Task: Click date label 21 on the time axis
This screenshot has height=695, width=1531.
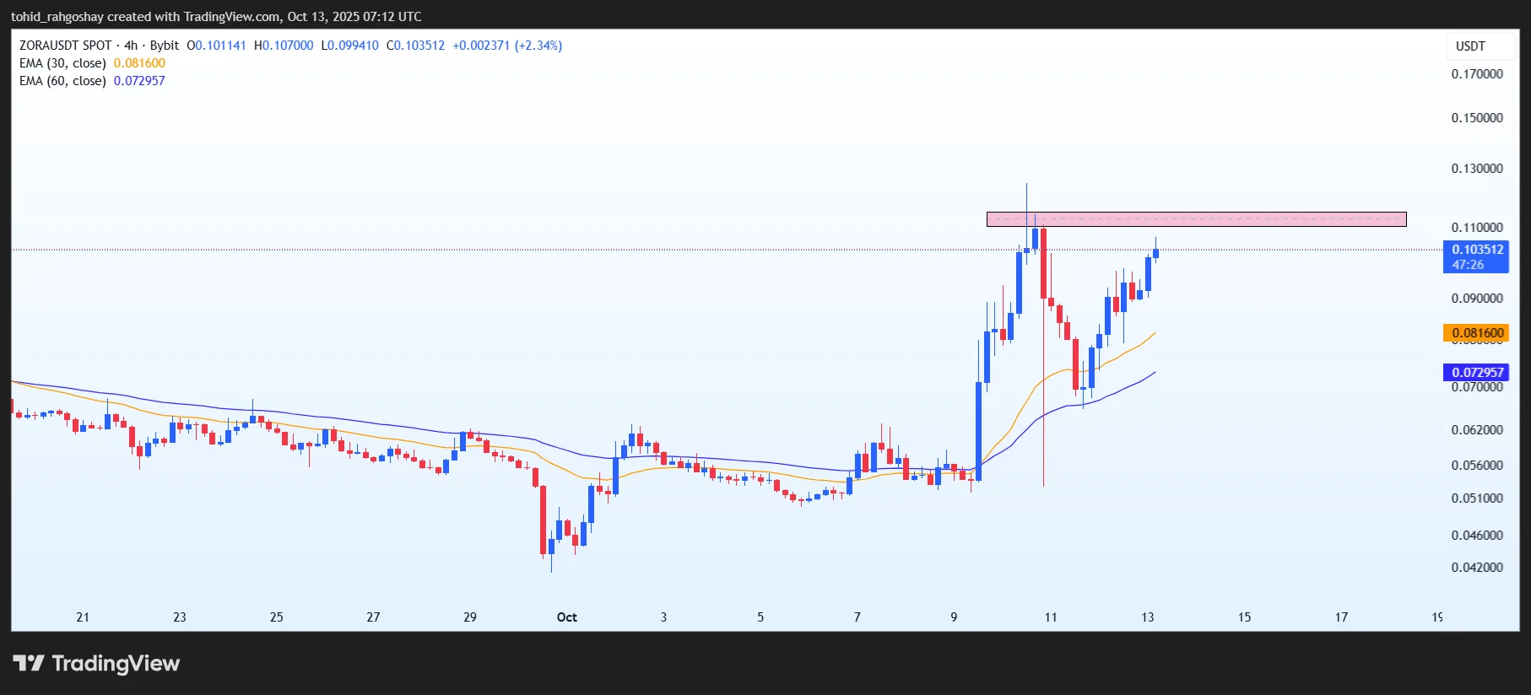Action: [x=83, y=617]
